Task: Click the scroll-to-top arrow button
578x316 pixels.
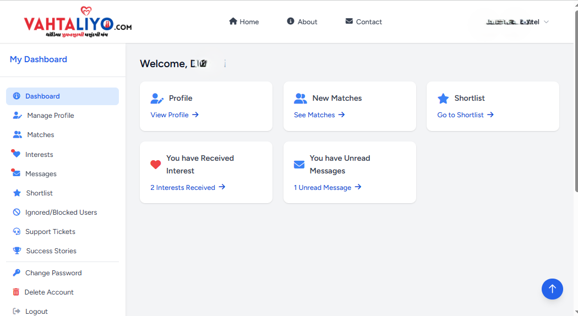Action: (x=552, y=288)
